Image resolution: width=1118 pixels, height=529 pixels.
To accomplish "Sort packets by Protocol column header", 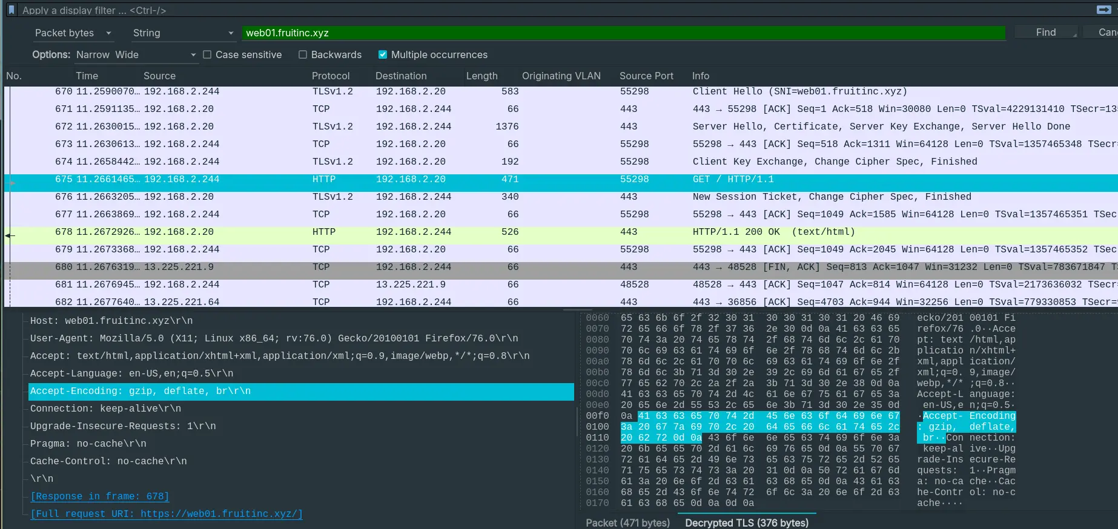I will (331, 76).
